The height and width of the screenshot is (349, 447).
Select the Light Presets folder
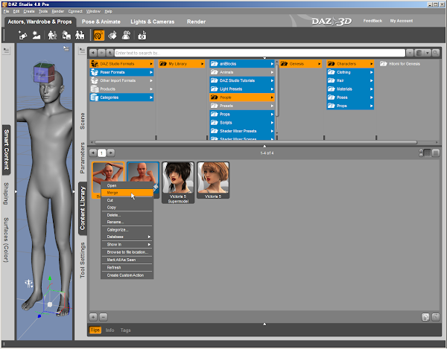tap(242, 89)
